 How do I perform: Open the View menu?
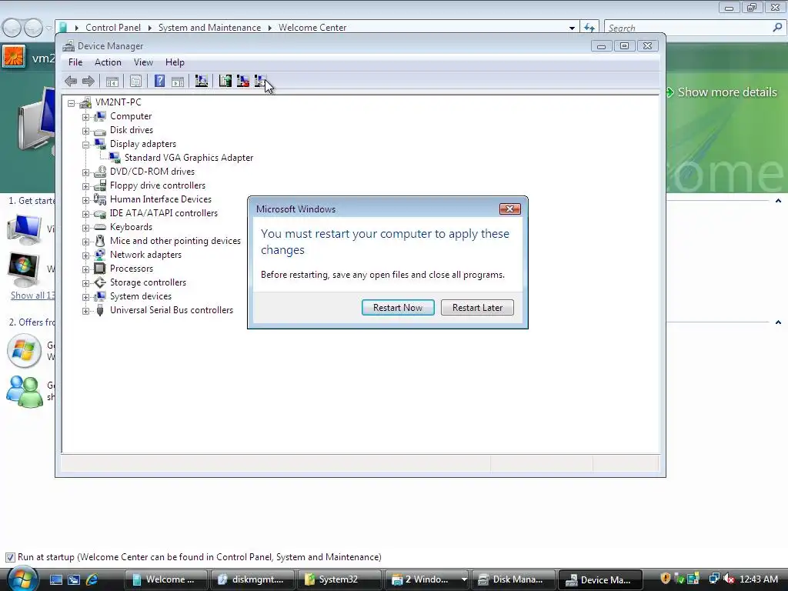(x=143, y=62)
